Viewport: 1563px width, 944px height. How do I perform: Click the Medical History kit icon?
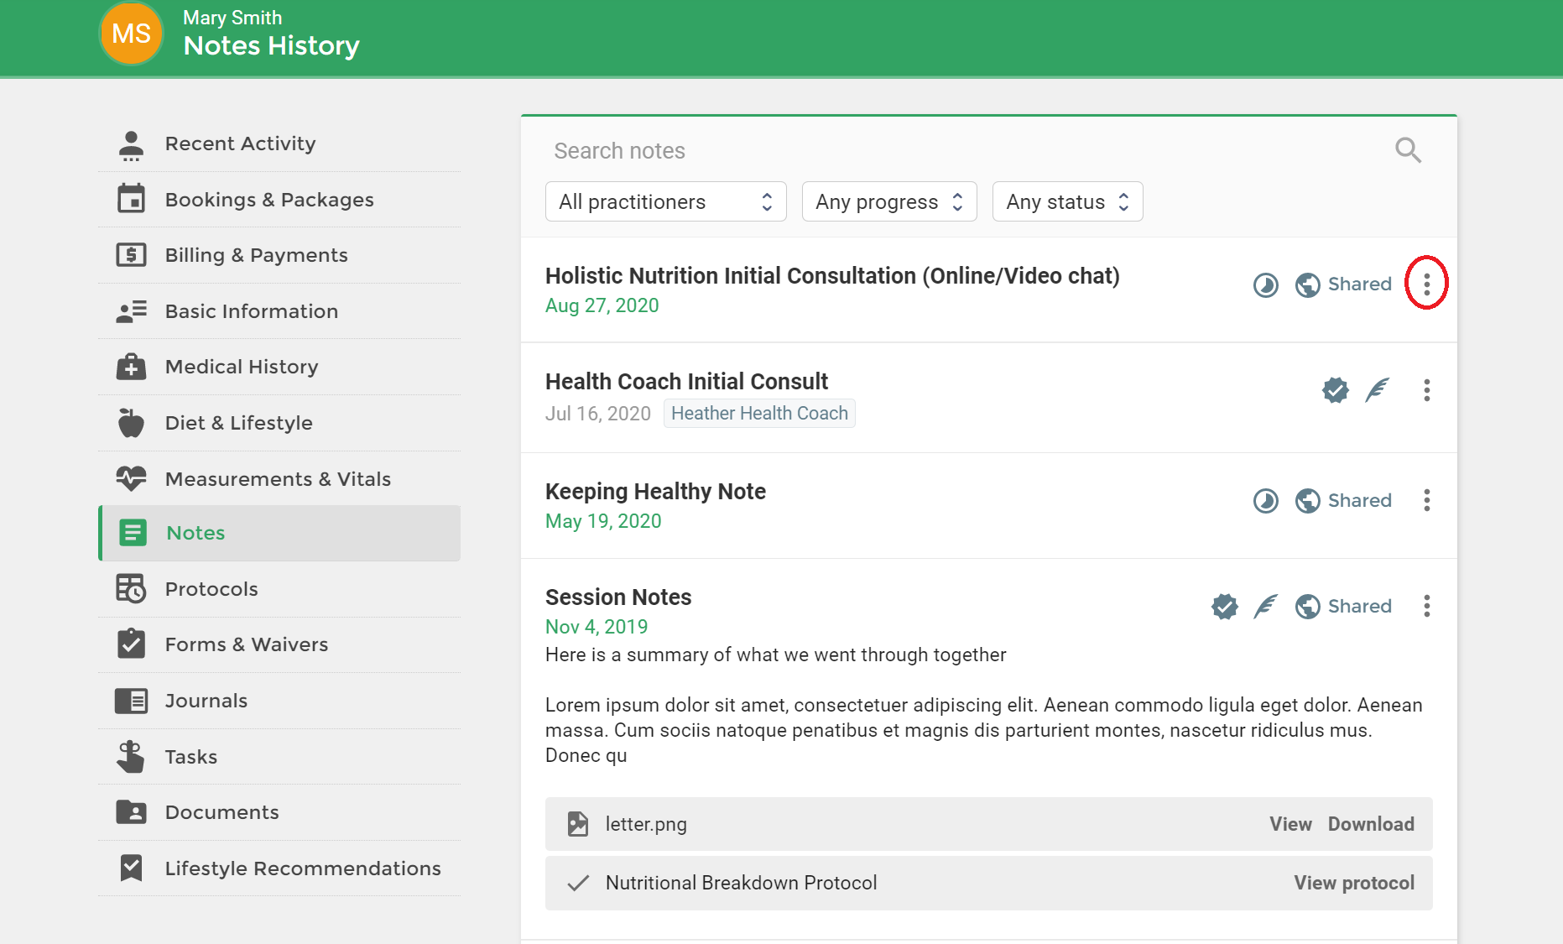click(131, 367)
